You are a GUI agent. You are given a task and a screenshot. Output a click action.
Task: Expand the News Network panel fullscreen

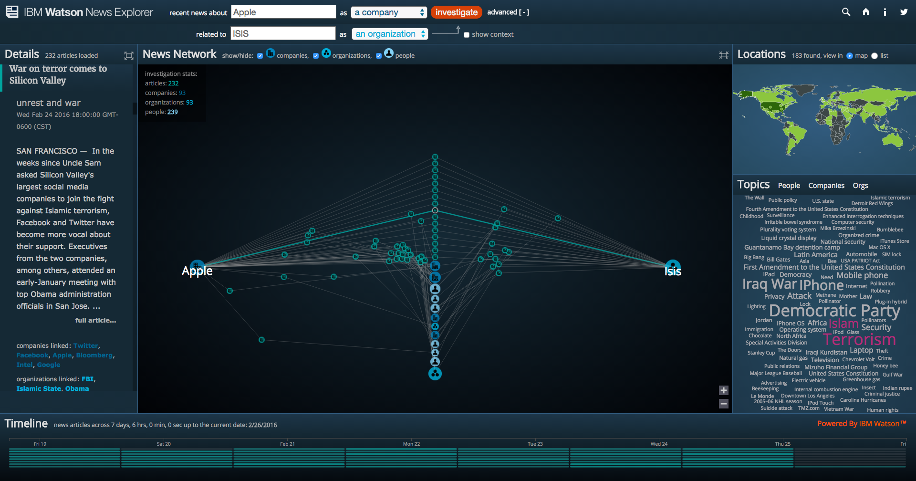pyautogui.click(x=723, y=55)
